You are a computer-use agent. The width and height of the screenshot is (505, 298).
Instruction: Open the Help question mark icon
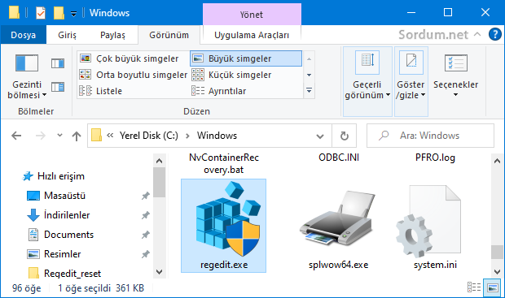(495, 34)
